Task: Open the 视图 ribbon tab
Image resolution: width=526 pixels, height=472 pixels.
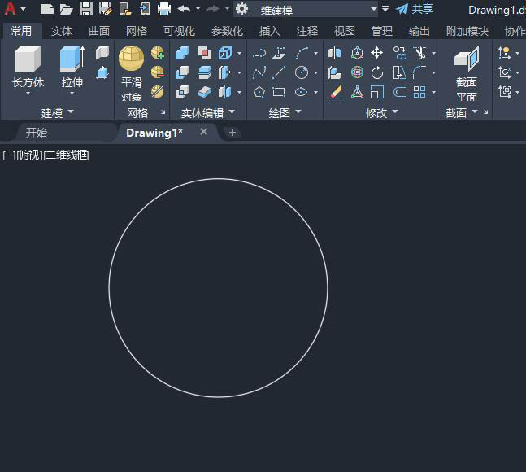Action: pyautogui.click(x=345, y=31)
